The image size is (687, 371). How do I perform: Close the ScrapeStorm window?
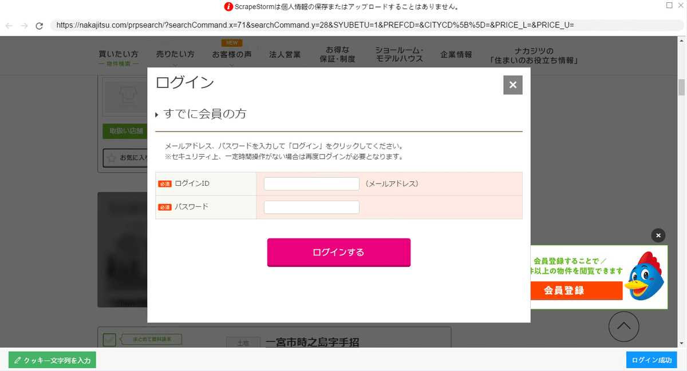pos(681,5)
